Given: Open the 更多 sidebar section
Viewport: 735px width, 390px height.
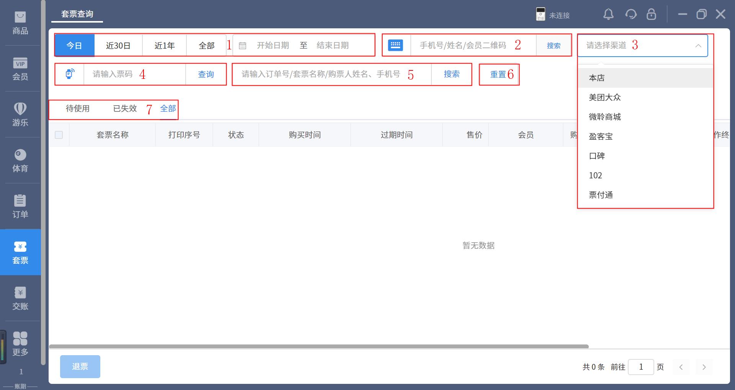Looking at the screenshot, I should [20, 344].
